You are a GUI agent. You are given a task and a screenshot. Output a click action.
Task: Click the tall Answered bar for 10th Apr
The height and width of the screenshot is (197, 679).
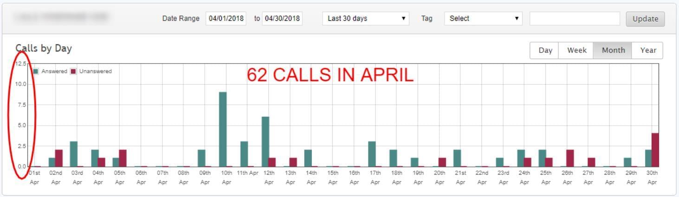click(223, 129)
